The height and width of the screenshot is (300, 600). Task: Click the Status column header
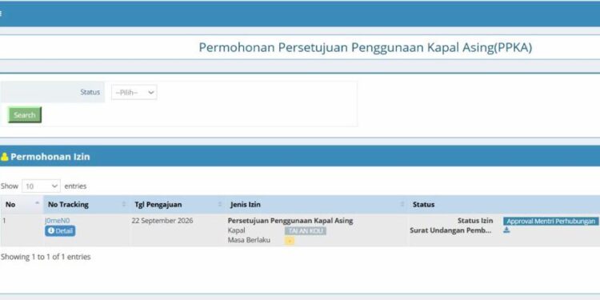click(x=504, y=204)
